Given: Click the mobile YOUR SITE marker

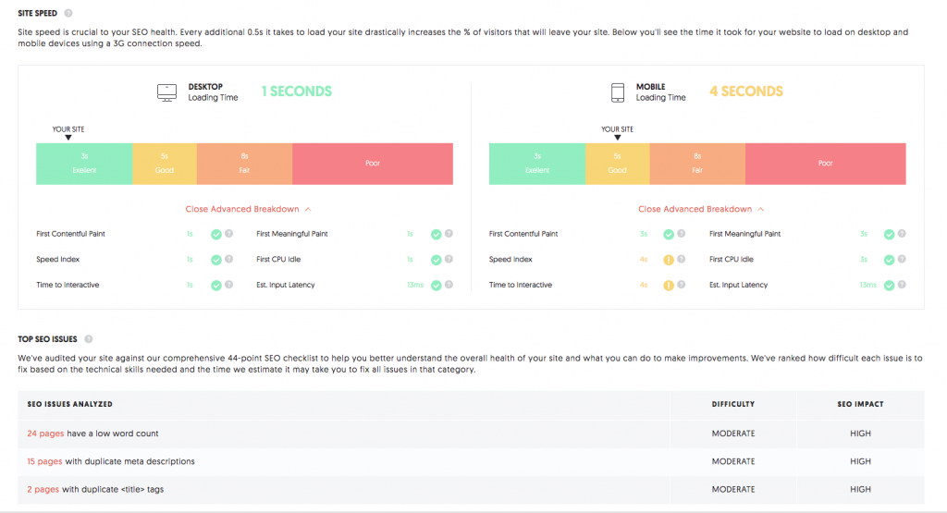Looking at the screenshot, I should pos(617,133).
